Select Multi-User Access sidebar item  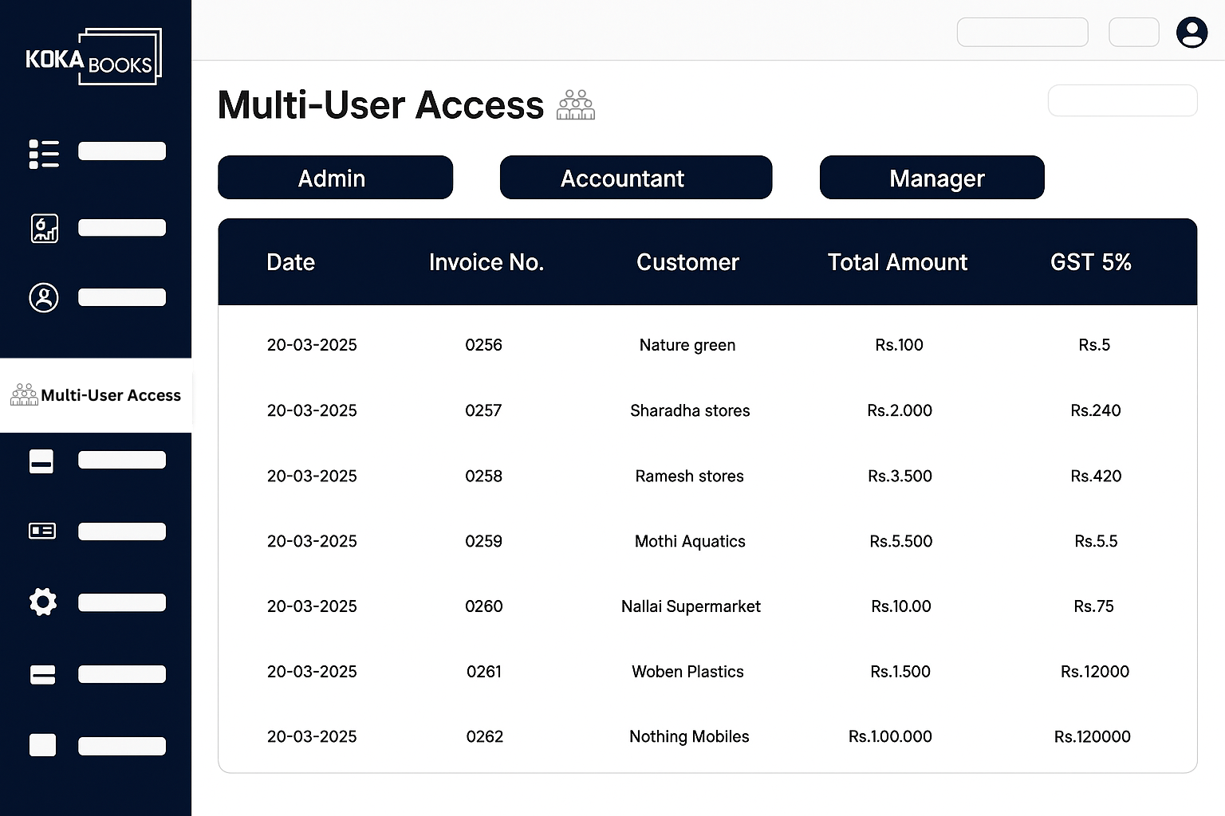[96, 395]
